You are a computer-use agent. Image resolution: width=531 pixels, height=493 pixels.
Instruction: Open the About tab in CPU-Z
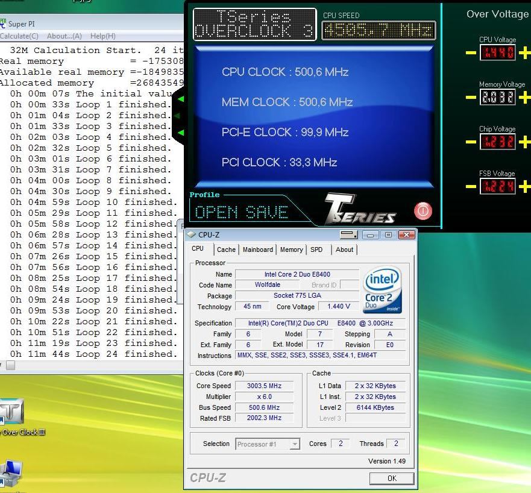(x=344, y=250)
